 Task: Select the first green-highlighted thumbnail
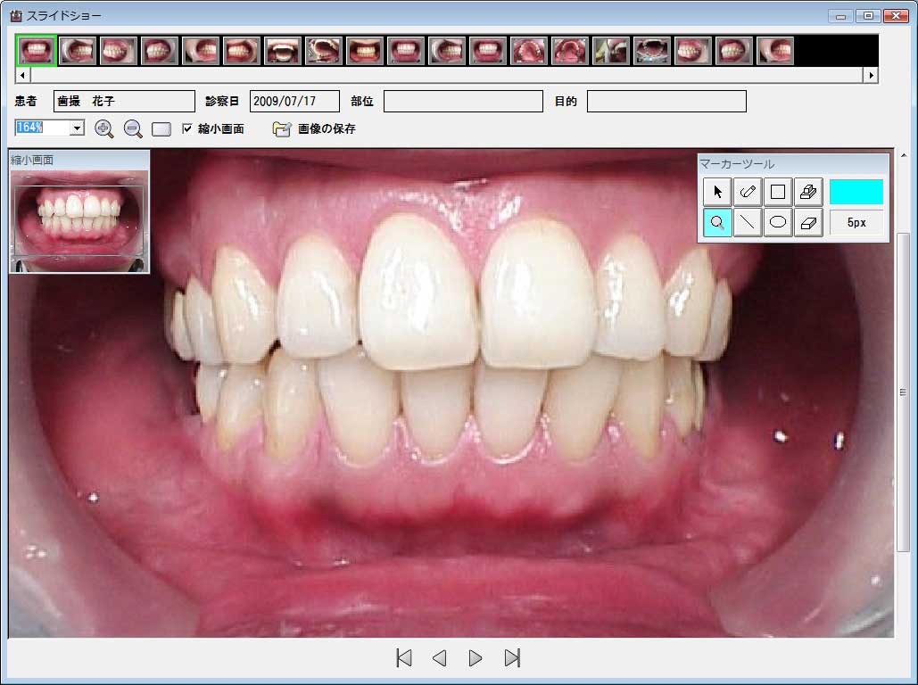click(x=37, y=50)
